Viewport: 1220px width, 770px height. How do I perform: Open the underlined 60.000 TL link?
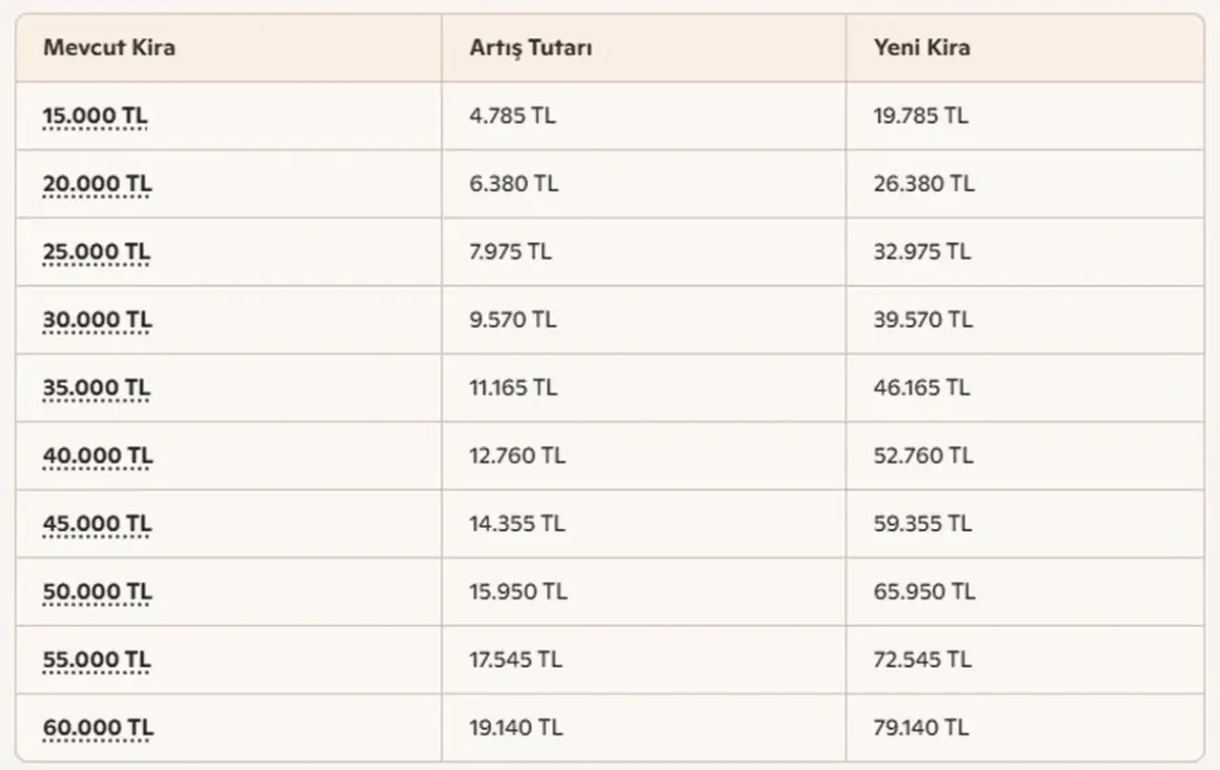click(98, 729)
